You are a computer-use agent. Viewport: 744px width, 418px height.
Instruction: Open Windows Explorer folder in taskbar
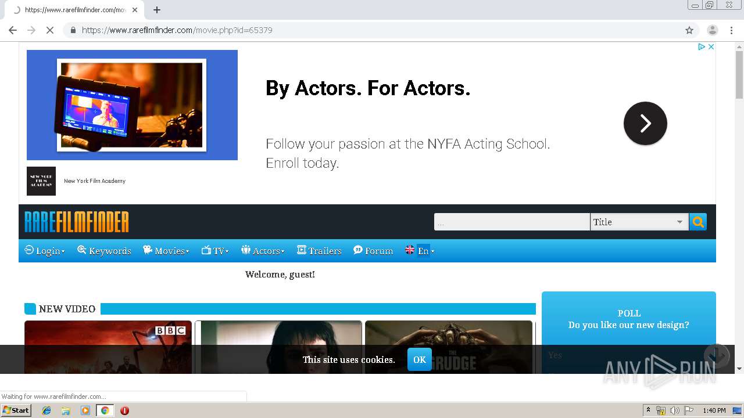[x=66, y=410]
